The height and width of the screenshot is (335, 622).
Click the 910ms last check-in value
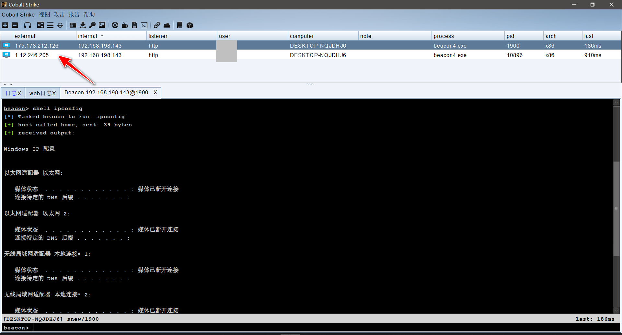click(x=593, y=55)
